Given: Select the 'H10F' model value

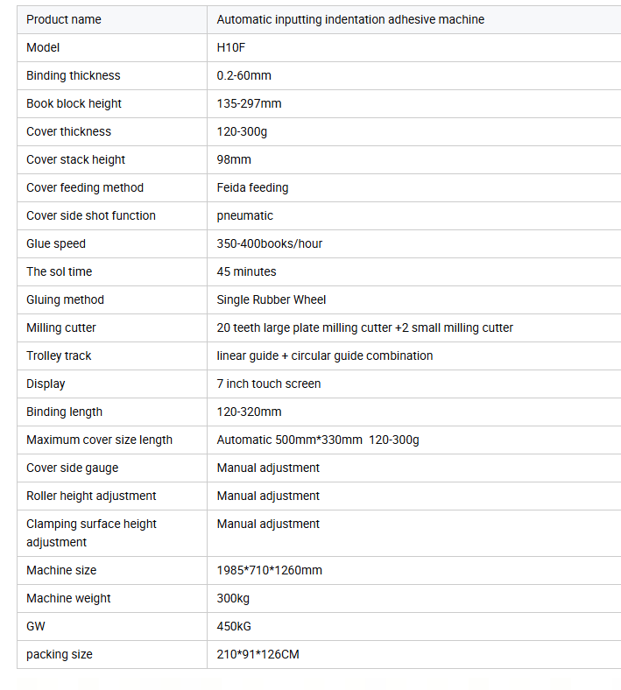Looking at the screenshot, I should pos(231,47).
